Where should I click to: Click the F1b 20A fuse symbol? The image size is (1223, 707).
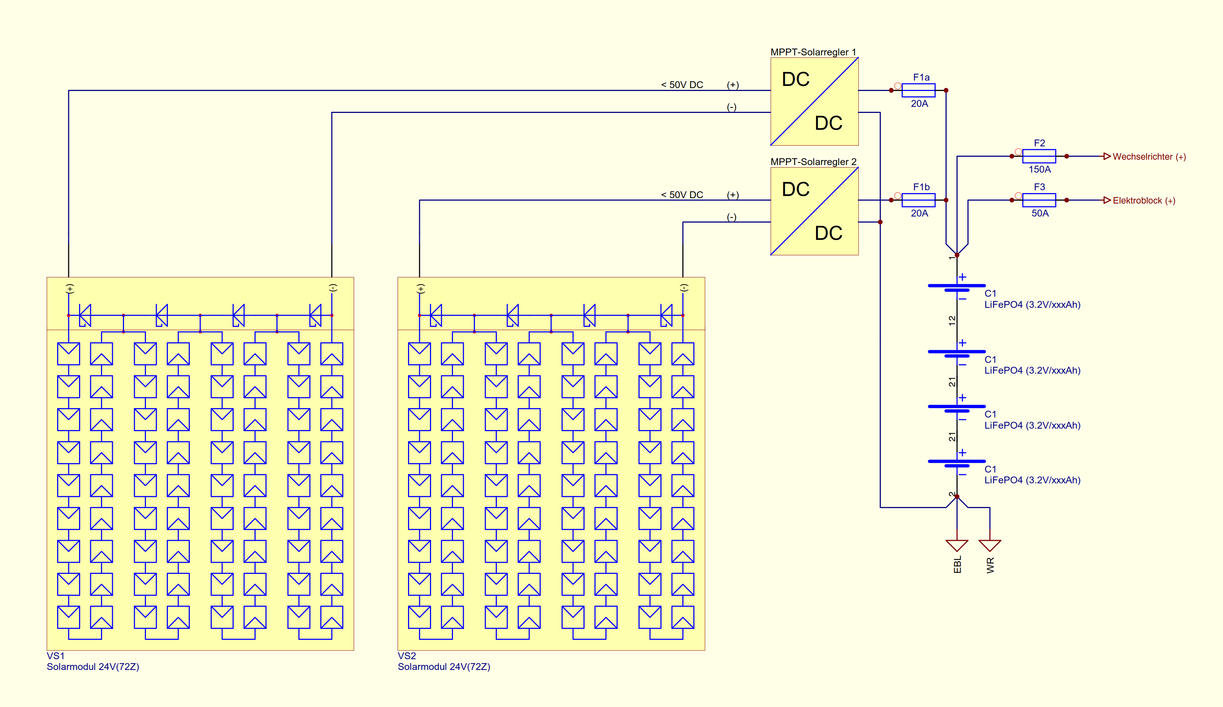coord(918,200)
